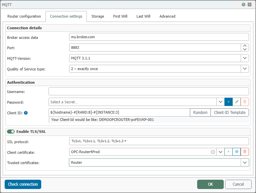
Task: Go to the First Will tab
Action: (120, 16)
